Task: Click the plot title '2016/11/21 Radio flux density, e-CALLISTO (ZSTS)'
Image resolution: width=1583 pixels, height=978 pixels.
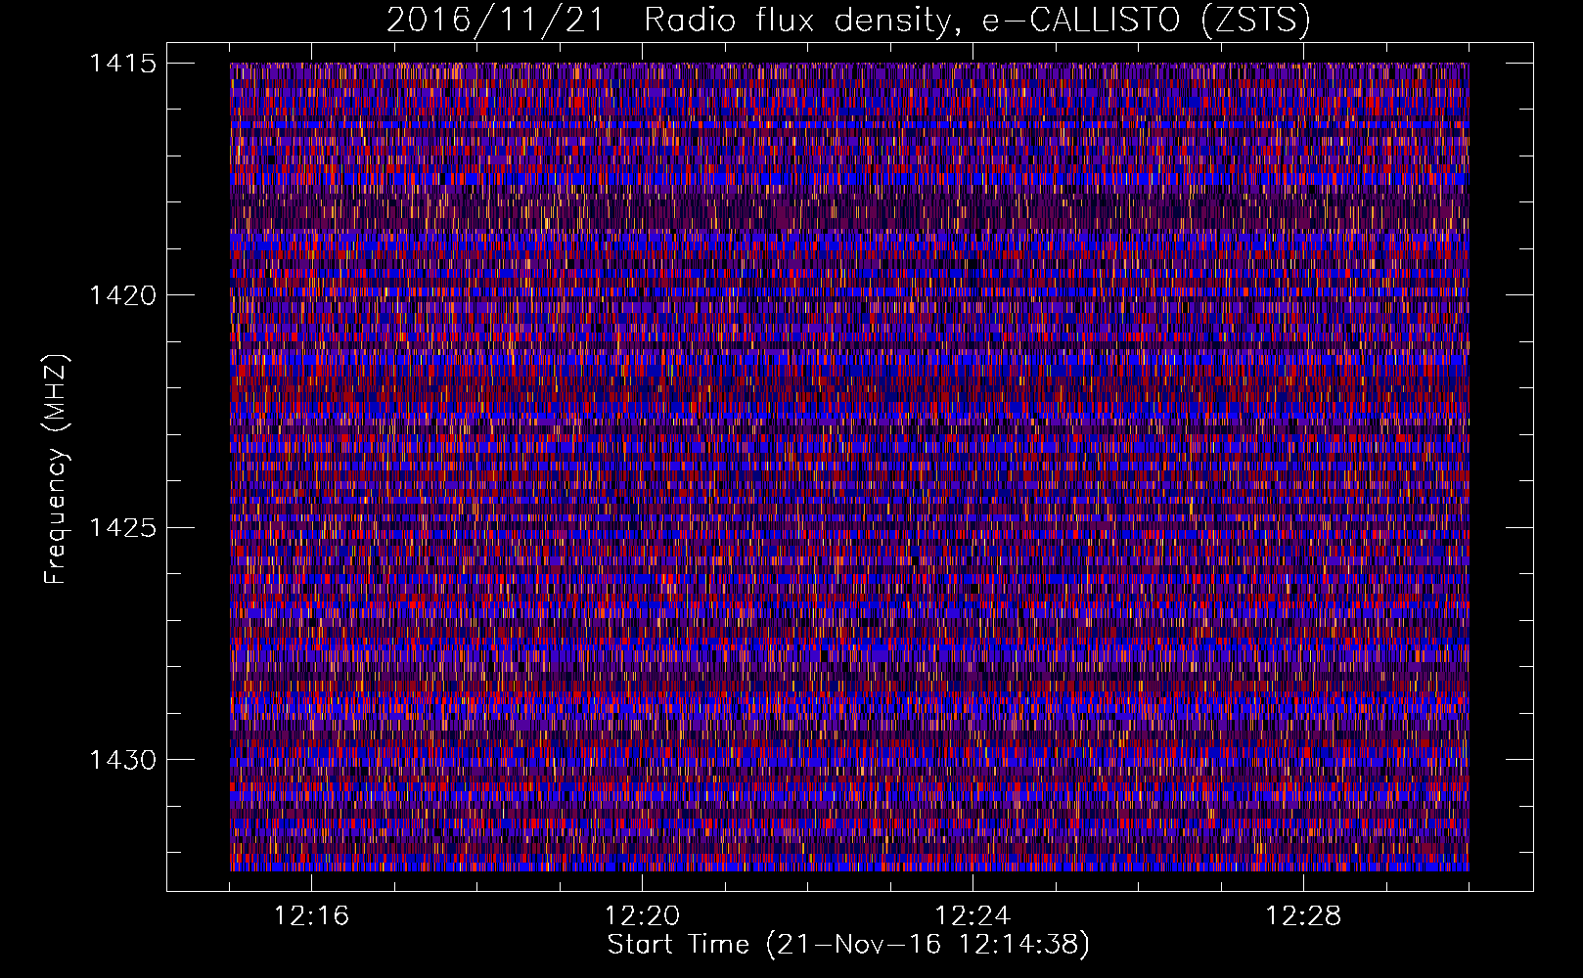Action: click(848, 21)
